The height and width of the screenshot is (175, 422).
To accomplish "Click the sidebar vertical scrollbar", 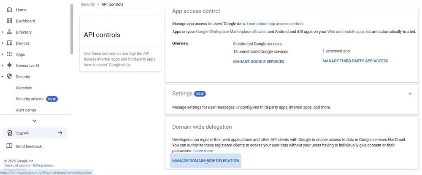I will click(72, 29).
